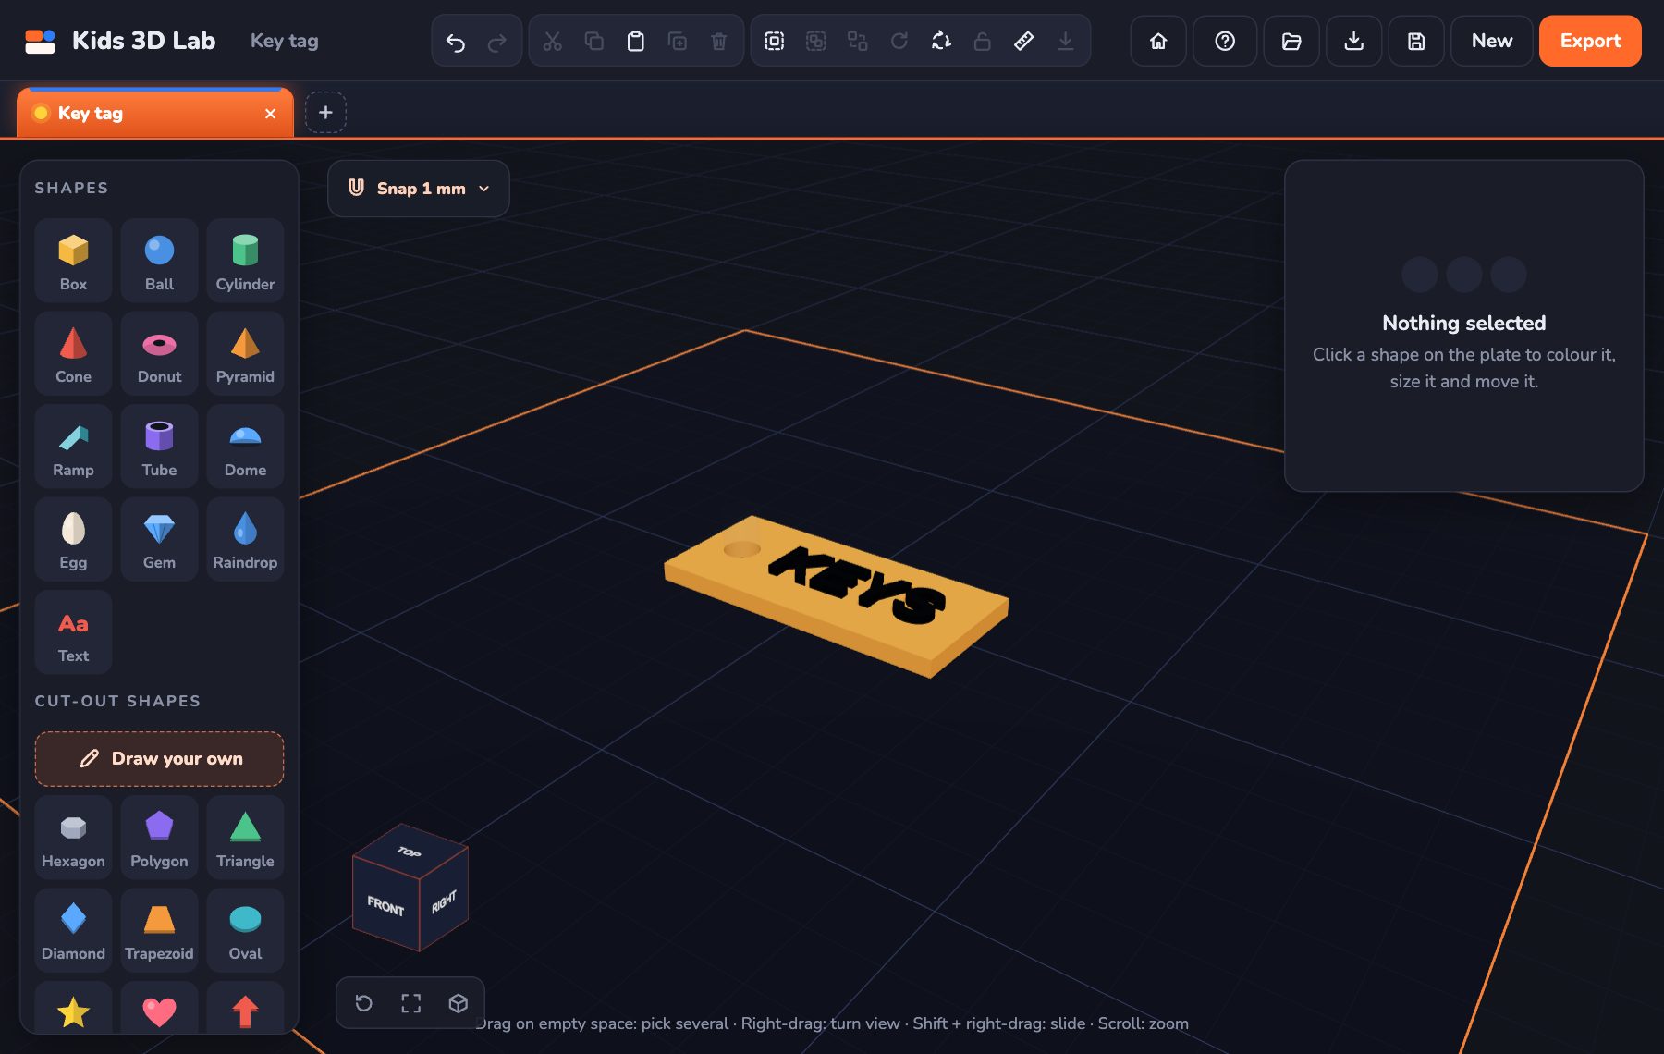1664x1054 pixels.
Task: Add a Trapezoid cut-out shape
Action: coord(159,930)
